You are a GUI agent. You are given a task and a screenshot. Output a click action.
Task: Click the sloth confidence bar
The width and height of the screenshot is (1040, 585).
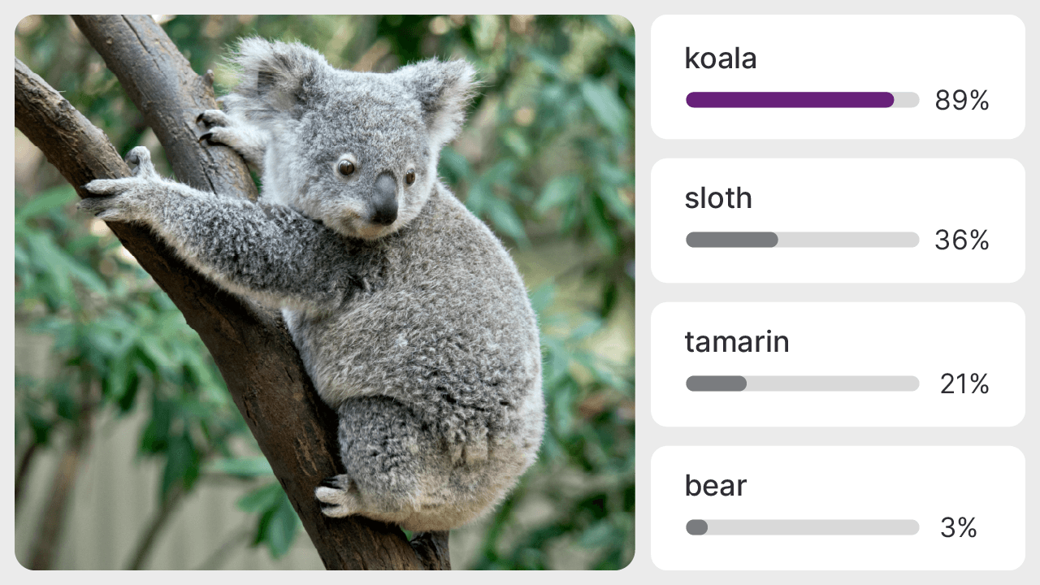802,240
